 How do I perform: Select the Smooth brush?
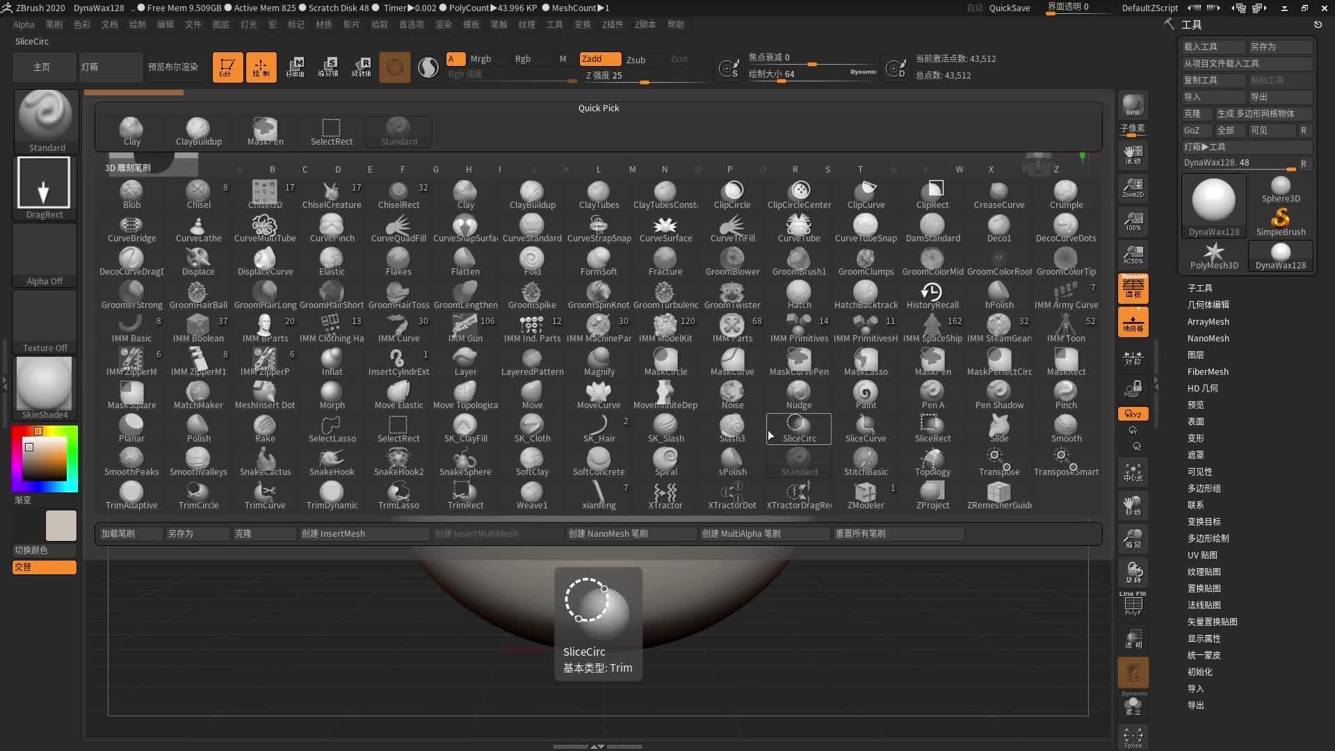point(1066,428)
